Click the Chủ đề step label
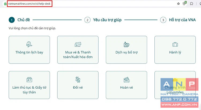Image resolution: width=201 pixels, height=110 pixels. click(24, 20)
